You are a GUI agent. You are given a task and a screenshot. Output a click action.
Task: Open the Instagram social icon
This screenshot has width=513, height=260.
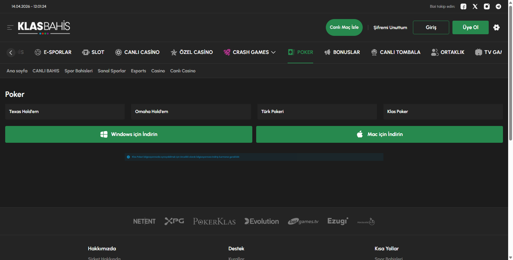[487, 6]
